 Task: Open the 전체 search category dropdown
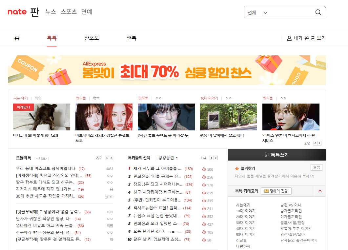(257, 12)
